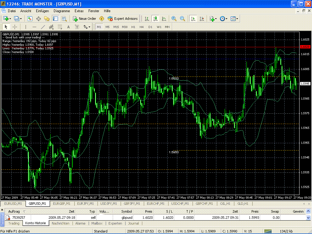Image resolution: width=312 pixels, height=234 pixels.
Task: Select the H4 timeframe
Action: [x=142, y=27]
